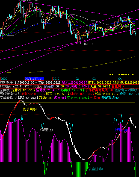Click the 02 month axis marker
This screenshot has width=139, height=177.
[77, 79]
